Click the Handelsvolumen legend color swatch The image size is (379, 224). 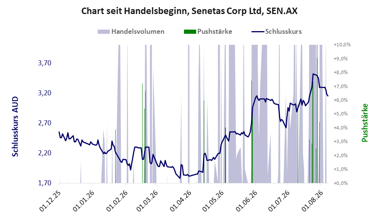104,32
